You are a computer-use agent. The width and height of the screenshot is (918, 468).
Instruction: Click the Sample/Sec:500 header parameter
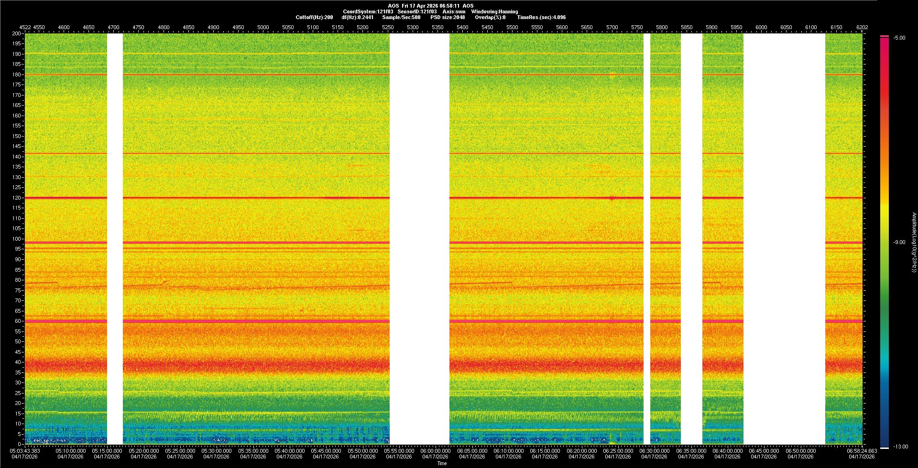tap(401, 17)
